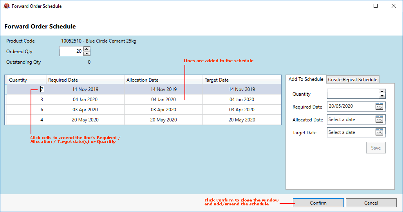Screen dimensions: 403x212
Task: Open calendar picker for Allocated Date
Action: 379,119
